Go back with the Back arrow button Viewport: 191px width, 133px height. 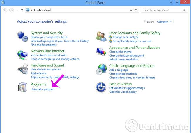point(5,10)
